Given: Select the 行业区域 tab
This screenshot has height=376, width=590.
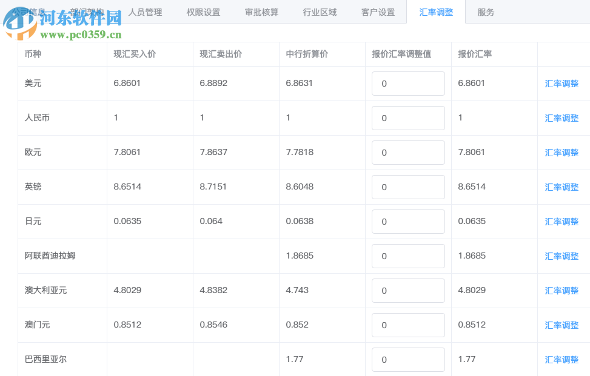Looking at the screenshot, I should [x=320, y=11].
